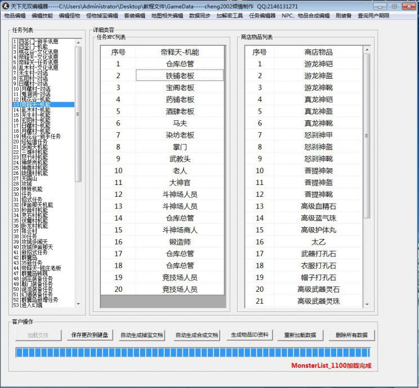Click the app icon in the title bar
This screenshot has width=419, height=388.
(6, 6)
